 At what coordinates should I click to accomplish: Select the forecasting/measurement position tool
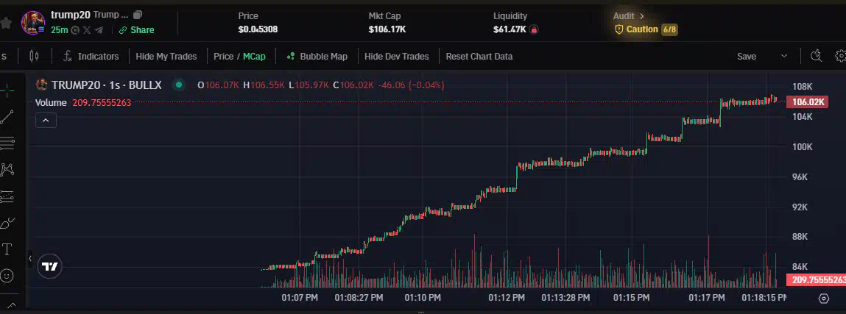pyautogui.click(x=7, y=196)
